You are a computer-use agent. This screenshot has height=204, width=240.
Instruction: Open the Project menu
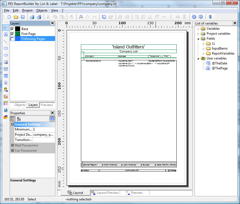[x=27, y=10]
